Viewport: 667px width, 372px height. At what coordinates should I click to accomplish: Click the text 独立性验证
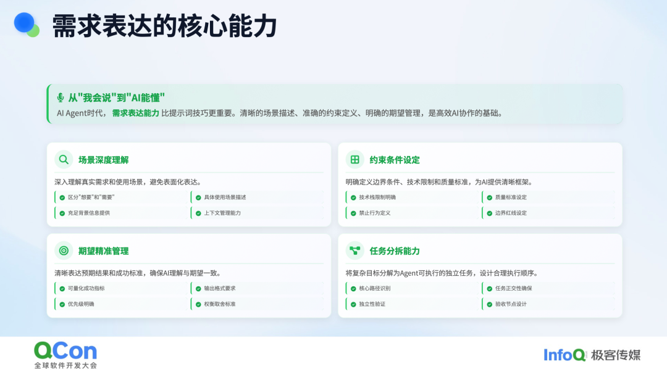pos(372,304)
